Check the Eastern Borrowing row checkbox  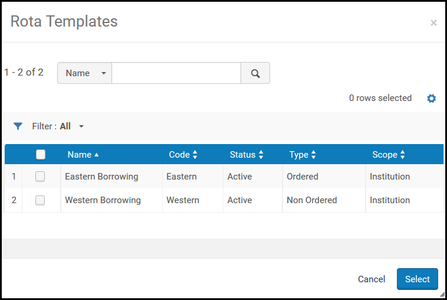[x=40, y=177]
